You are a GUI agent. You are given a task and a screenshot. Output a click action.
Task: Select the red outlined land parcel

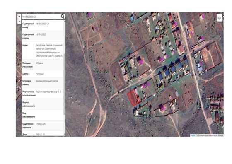(133, 98)
